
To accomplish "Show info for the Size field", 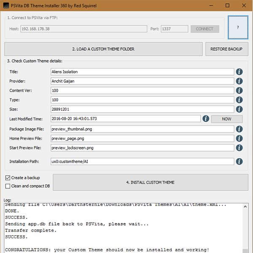I will tap(239, 109).
